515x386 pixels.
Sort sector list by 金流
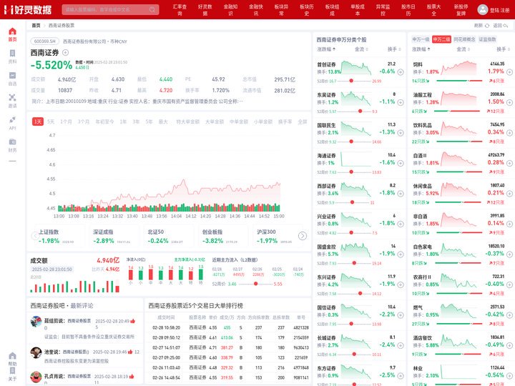463,49
